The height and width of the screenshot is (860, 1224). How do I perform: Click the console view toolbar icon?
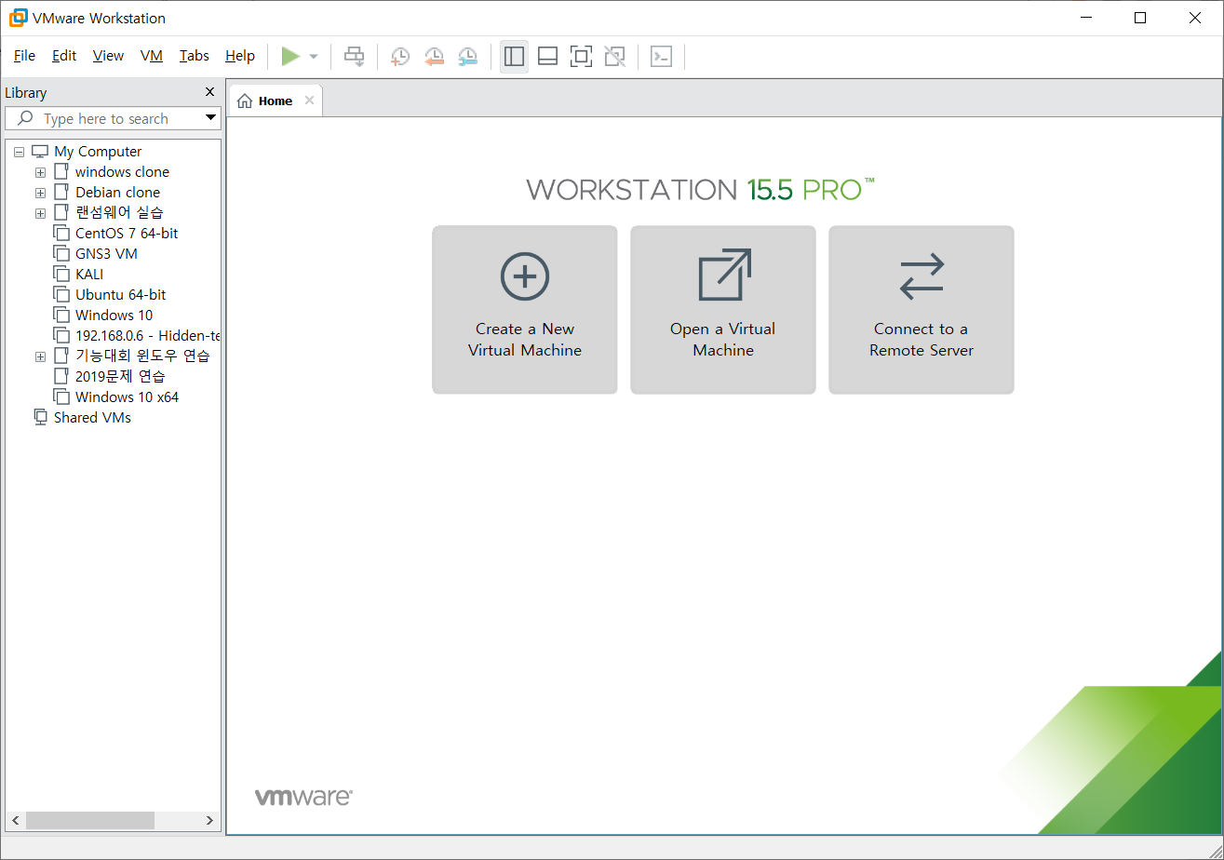tap(661, 57)
